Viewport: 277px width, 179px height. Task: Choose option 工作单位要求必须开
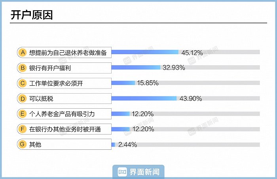(x=56, y=83)
